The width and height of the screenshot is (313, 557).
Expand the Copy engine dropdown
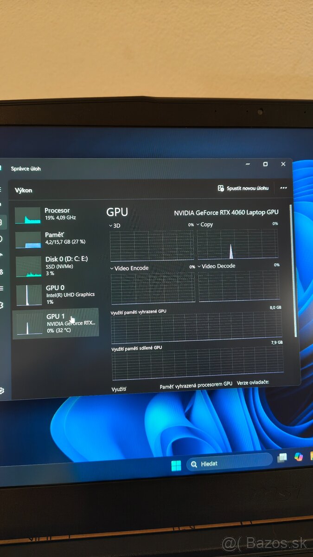[x=198, y=224]
